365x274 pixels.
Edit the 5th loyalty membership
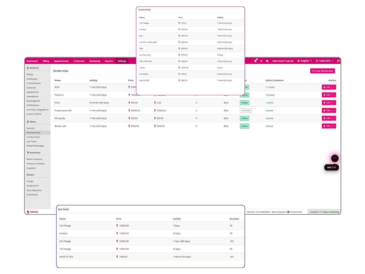(327, 118)
